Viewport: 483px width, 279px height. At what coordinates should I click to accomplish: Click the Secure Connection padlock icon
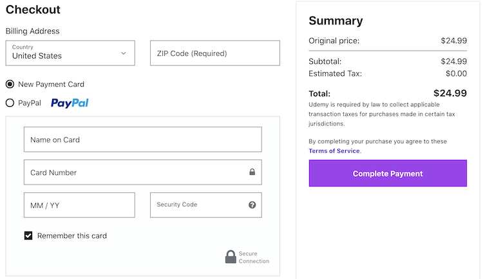231,257
